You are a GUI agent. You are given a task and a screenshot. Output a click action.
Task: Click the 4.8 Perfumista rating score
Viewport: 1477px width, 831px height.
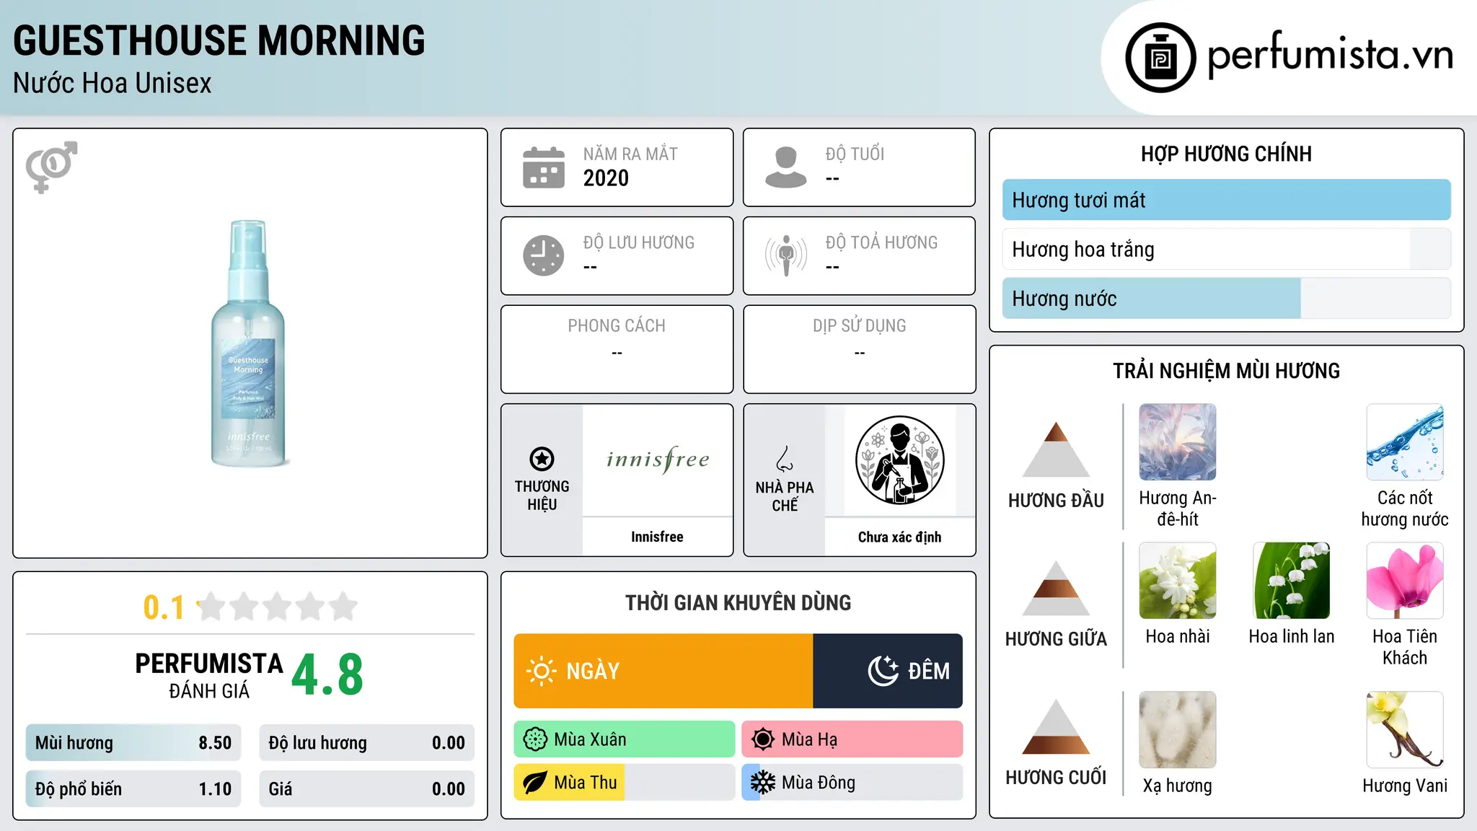[327, 675]
